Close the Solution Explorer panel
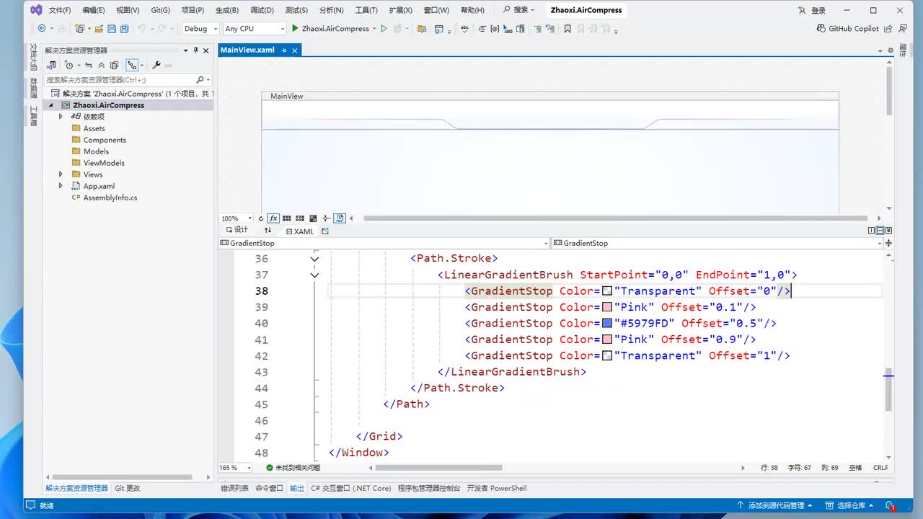Viewport: 923px width, 519px height. (x=206, y=50)
